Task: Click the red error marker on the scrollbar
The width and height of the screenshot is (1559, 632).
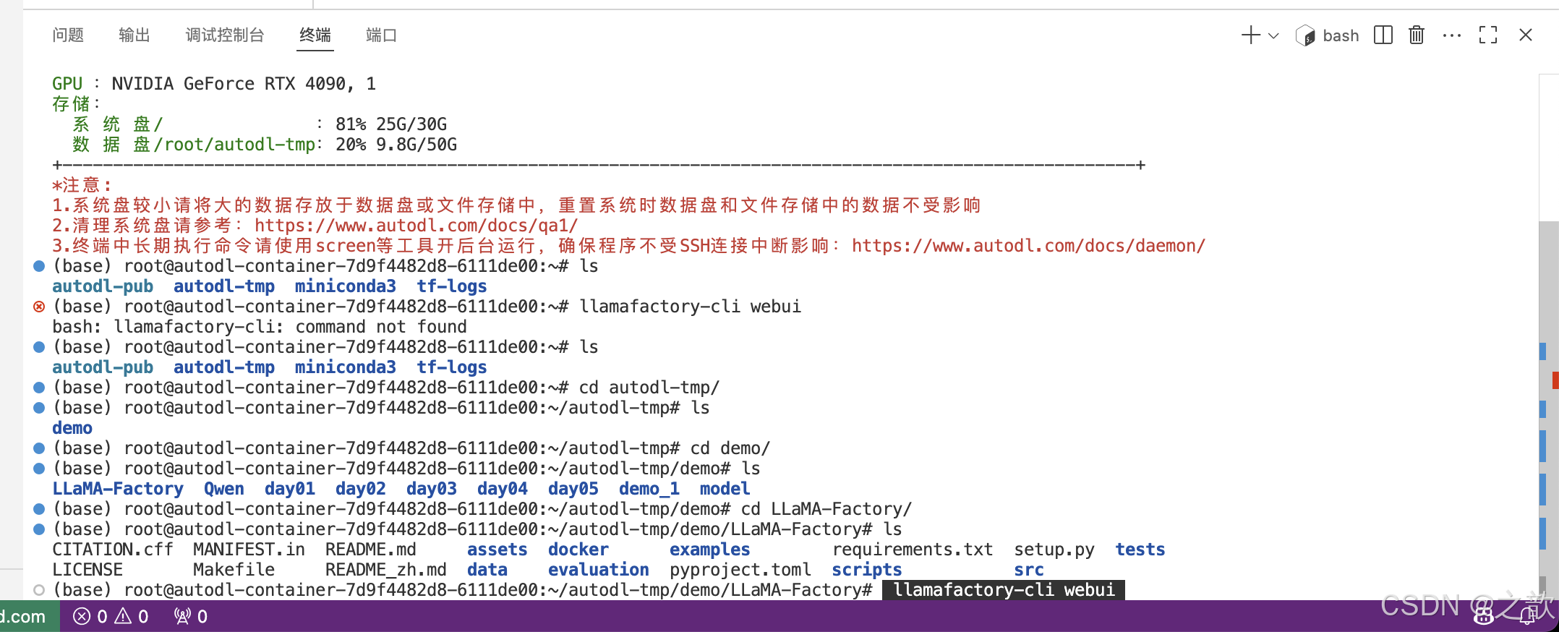Action: [x=1555, y=380]
